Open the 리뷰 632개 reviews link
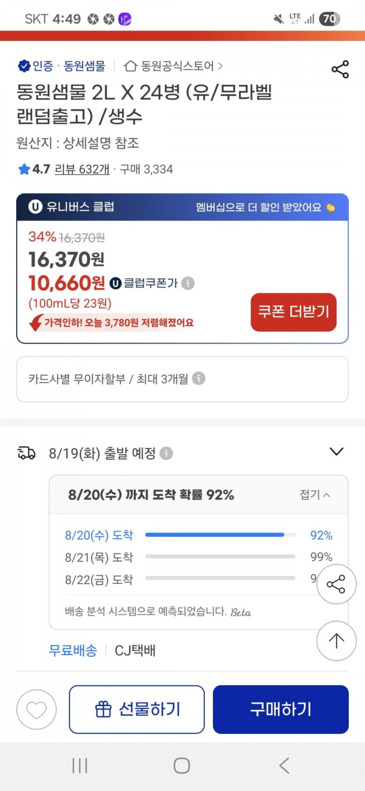This screenshot has width=365, height=791. point(82,169)
